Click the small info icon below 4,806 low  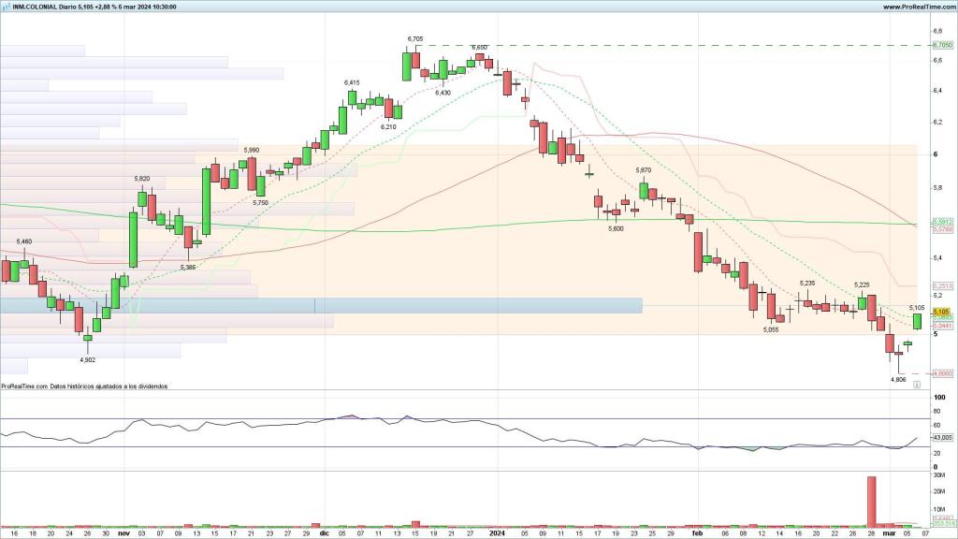(917, 385)
